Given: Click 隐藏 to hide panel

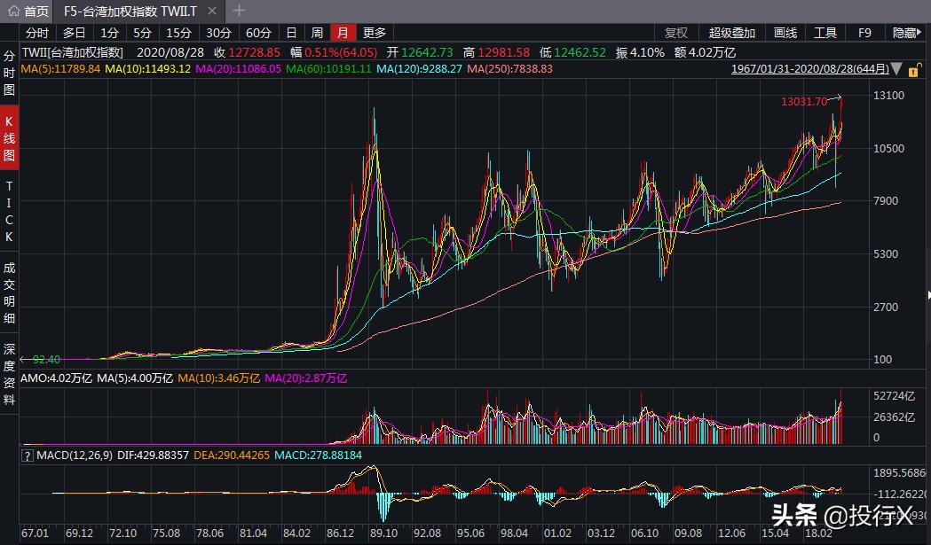Looking at the screenshot, I should click(906, 33).
